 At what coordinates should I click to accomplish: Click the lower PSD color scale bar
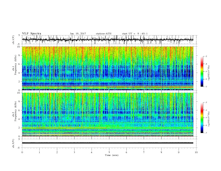202,118
